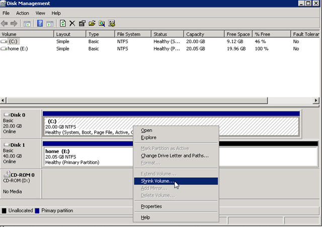
Task: Toggle the console tree pane icon
Action: (x=27, y=24)
